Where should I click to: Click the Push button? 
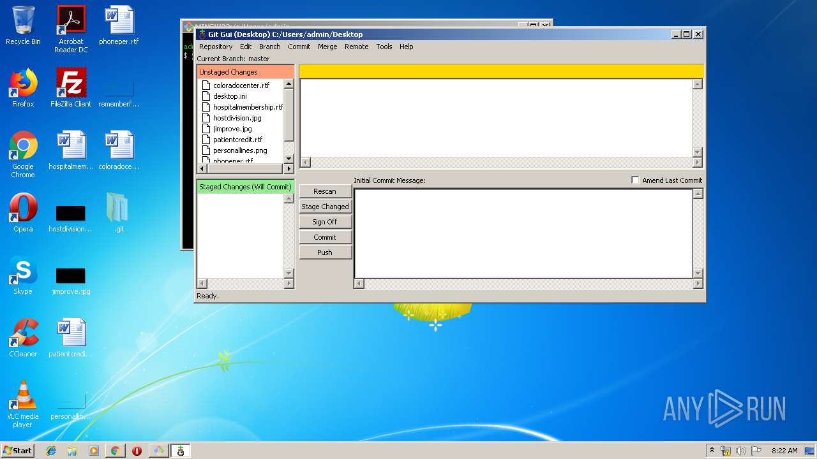pos(325,252)
